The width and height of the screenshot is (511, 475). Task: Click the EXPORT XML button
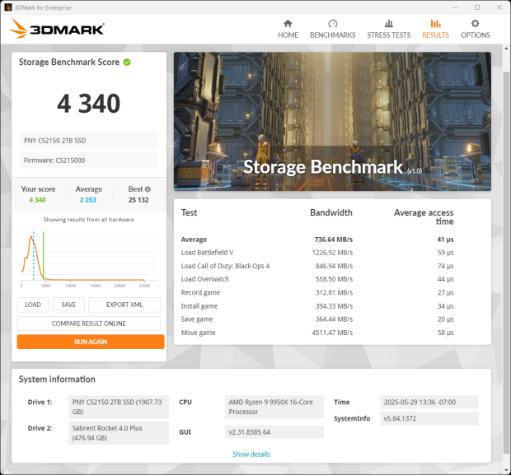(x=126, y=305)
